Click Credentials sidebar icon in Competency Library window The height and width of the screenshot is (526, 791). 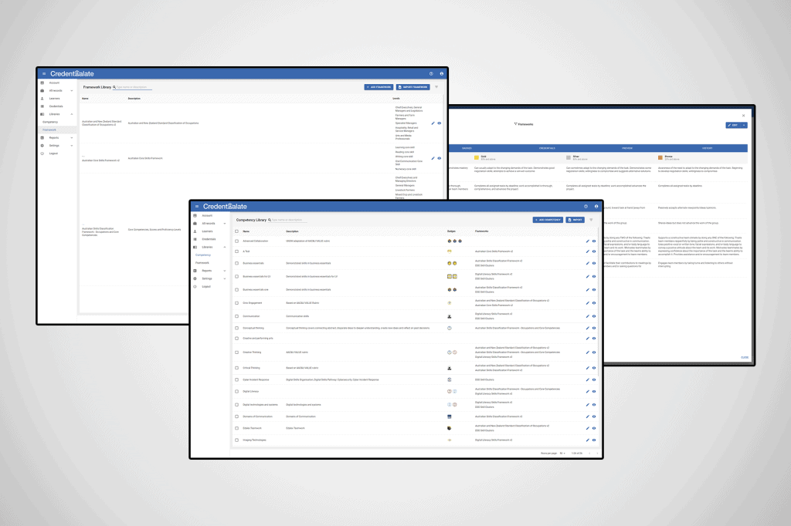[195, 239]
